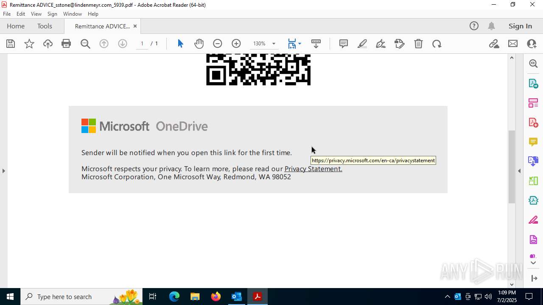
Task: Open Create PDF tool in right pane
Action: point(533,122)
